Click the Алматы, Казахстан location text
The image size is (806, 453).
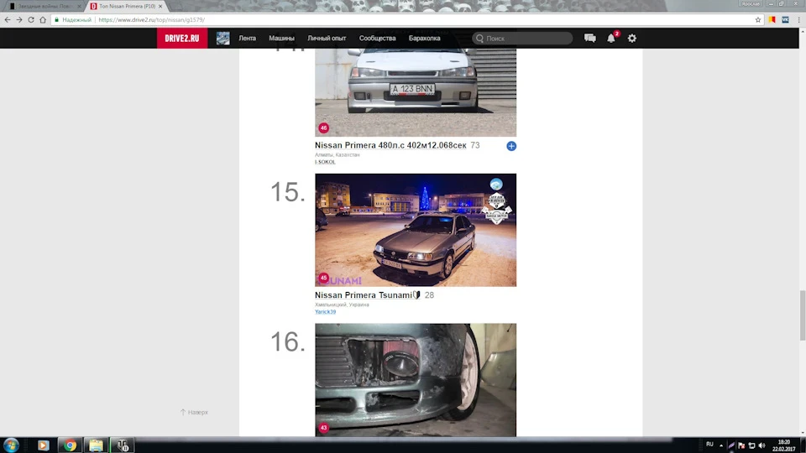click(x=338, y=154)
